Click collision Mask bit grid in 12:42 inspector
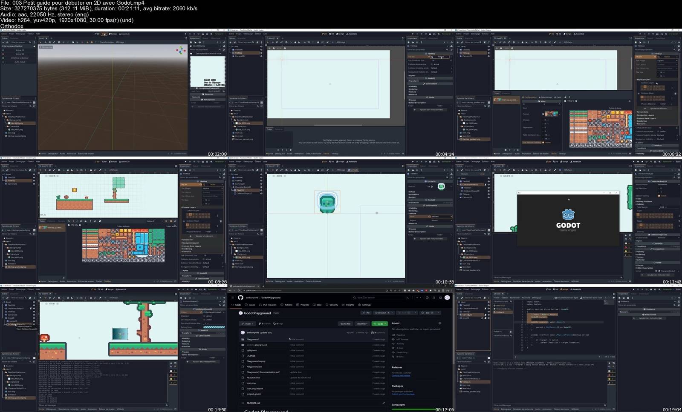The height and width of the screenshot is (412, 682). (655, 226)
